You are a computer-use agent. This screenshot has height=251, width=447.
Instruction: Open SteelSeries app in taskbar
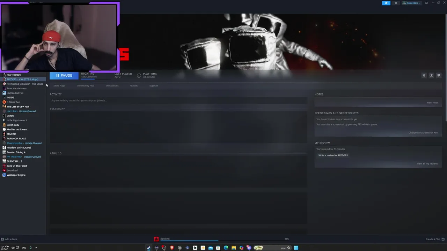(x=179, y=248)
